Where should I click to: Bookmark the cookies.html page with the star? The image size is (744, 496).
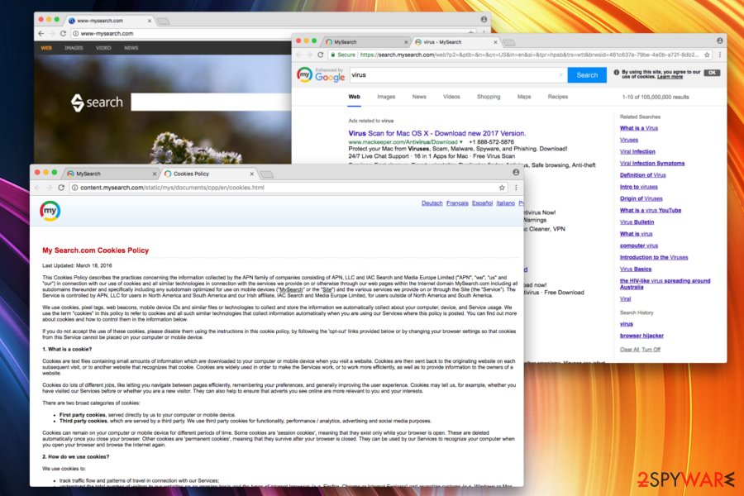point(502,188)
